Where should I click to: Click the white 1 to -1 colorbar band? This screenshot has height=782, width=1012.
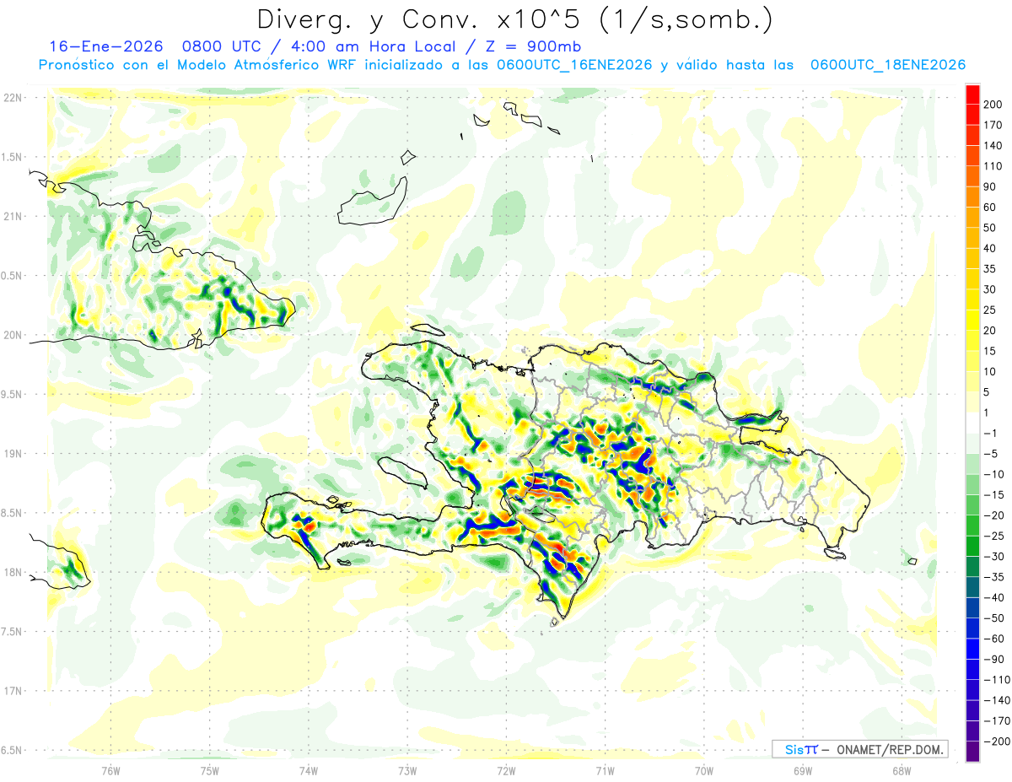tap(972, 423)
